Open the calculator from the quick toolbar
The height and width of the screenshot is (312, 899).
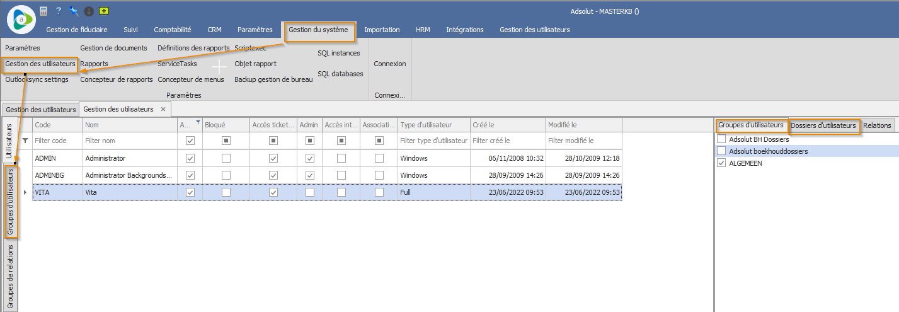(43, 11)
